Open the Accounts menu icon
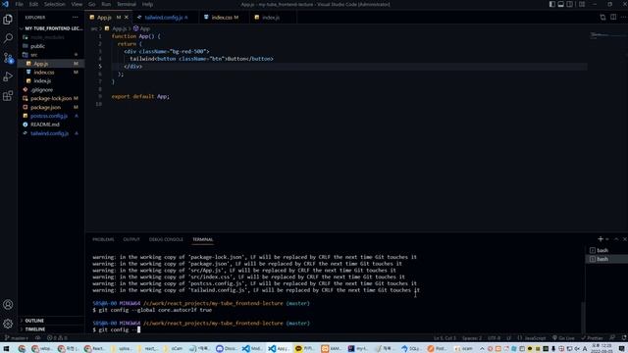Screen dimensions: 628x353 tap(8, 305)
